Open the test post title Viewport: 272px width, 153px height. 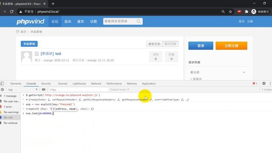tap(58, 54)
